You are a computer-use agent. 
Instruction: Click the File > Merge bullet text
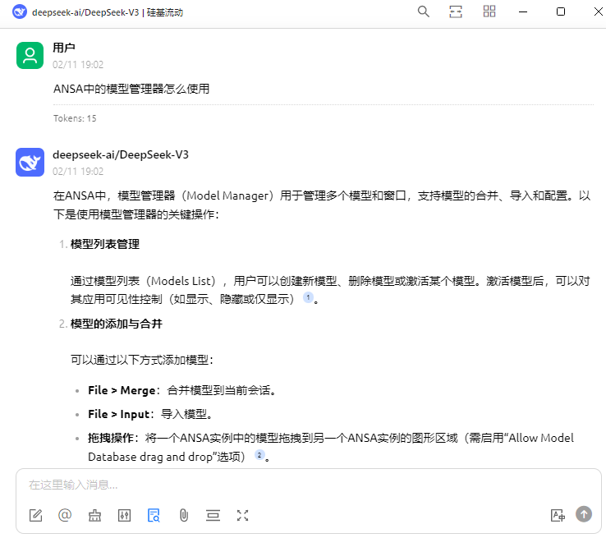tap(181, 390)
